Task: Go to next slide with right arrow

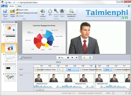Action: click(77, 58)
